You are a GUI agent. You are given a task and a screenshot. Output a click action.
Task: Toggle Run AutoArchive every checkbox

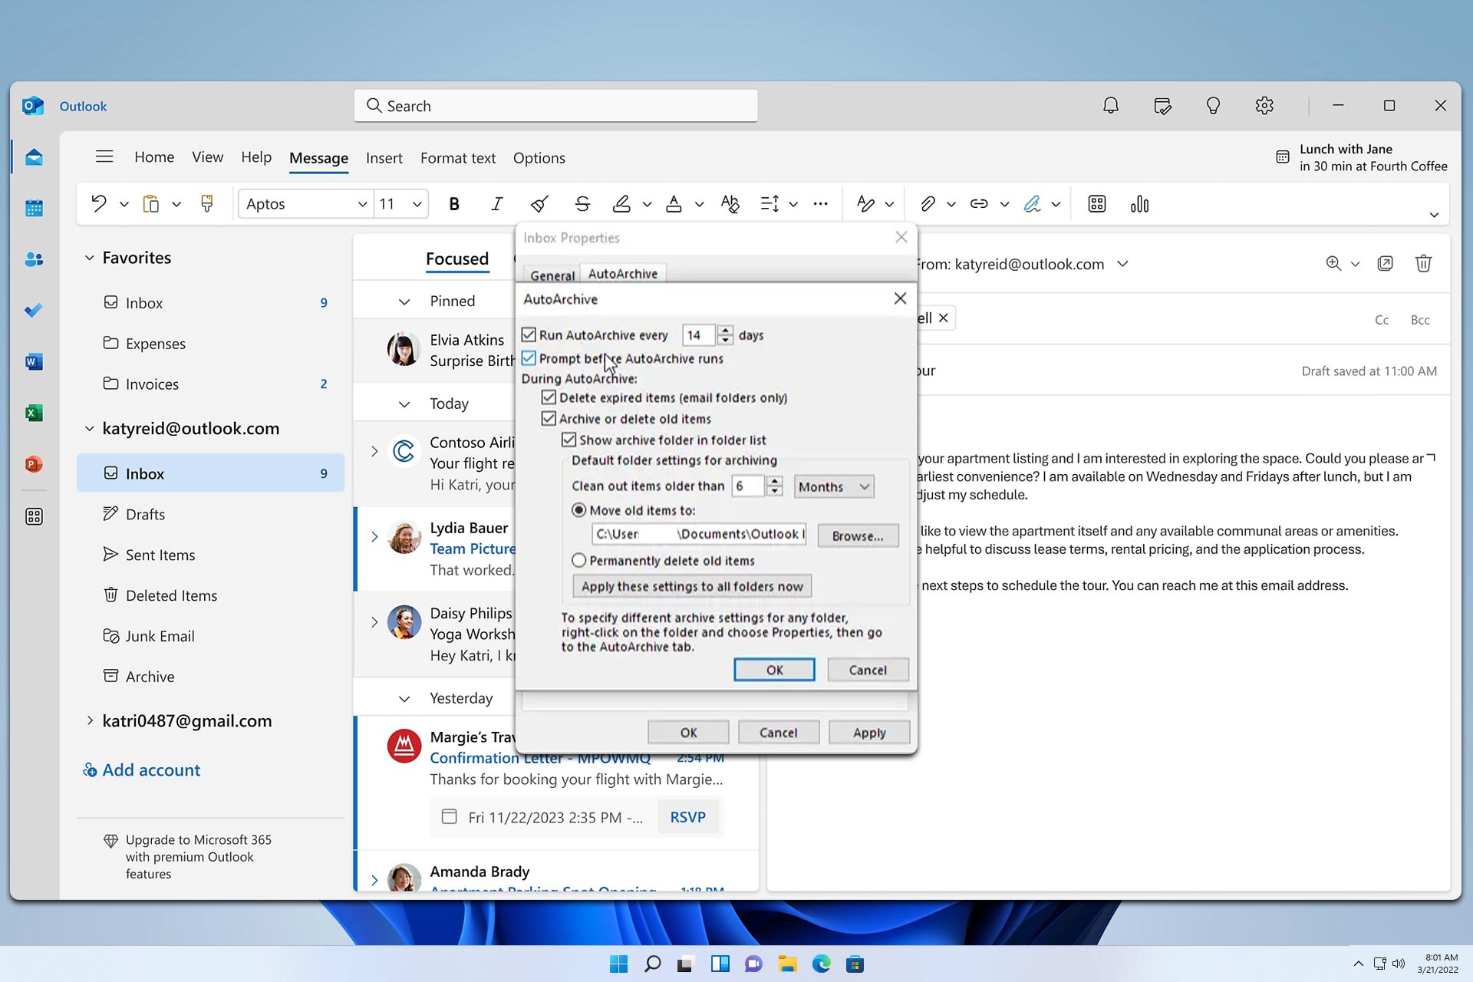(529, 334)
